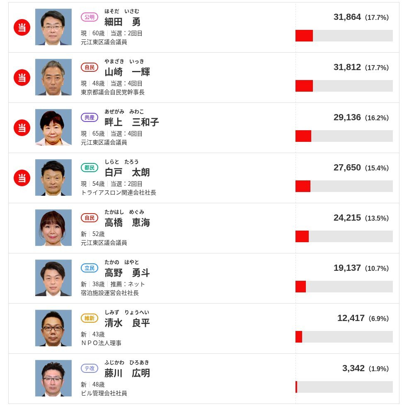
Task: Click the vote bar for 3,342 votes
Action: (344, 387)
